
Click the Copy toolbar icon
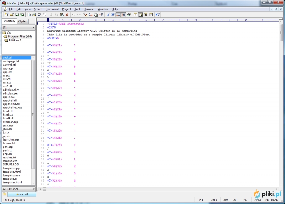[x=56, y=15]
